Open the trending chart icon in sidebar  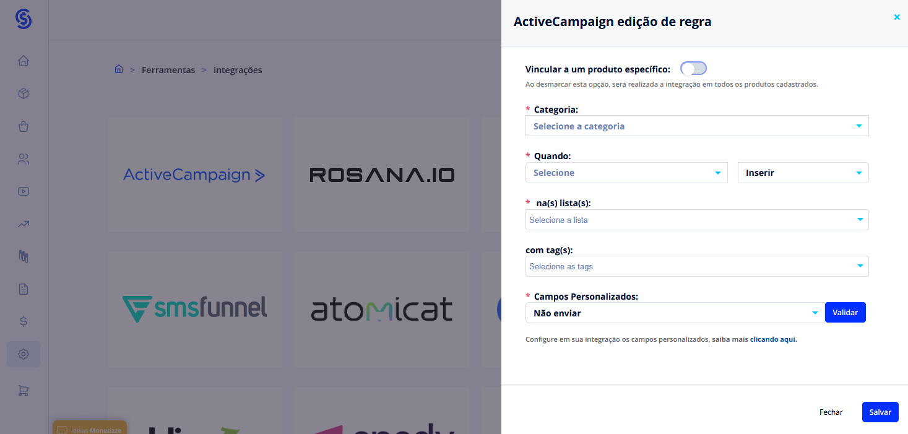click(24, 224)
